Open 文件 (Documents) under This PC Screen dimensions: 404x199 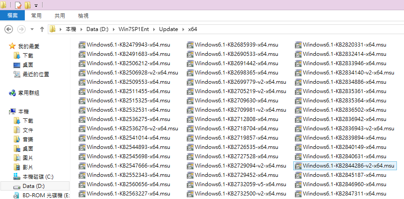click(x=28, y=130)
